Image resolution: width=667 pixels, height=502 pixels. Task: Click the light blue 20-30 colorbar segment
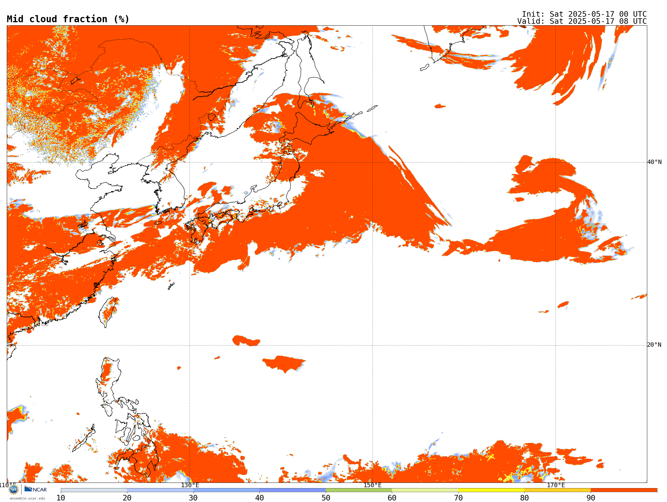coord(160,490)
